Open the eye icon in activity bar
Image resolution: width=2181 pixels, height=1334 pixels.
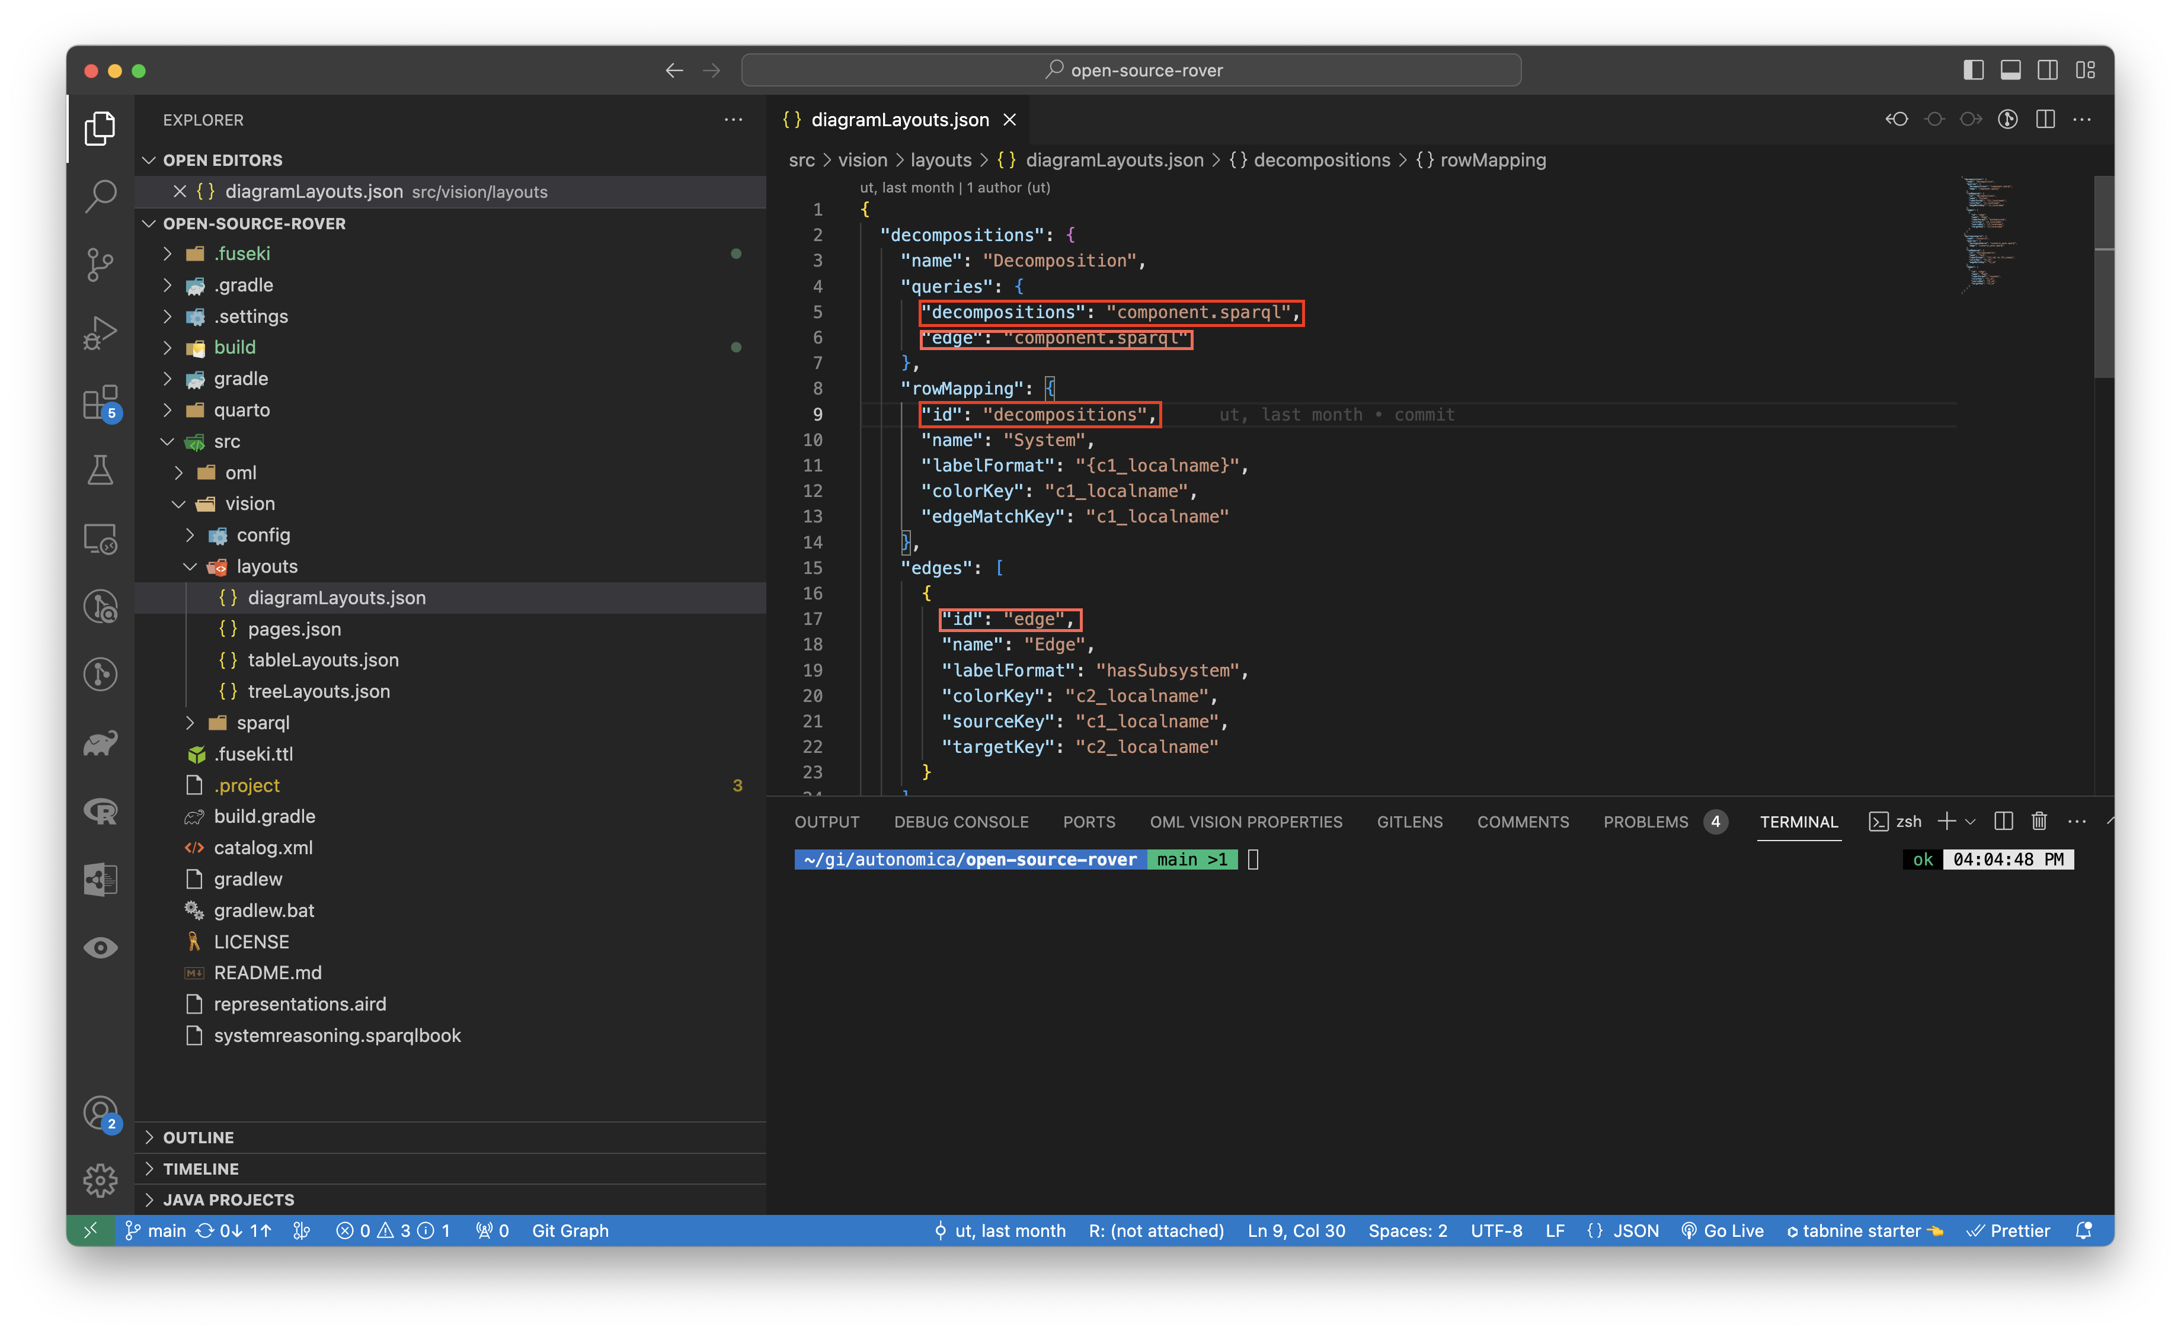point(100,947)
